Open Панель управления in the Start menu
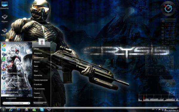The image size is (179, 112). [x=41, y=80]
